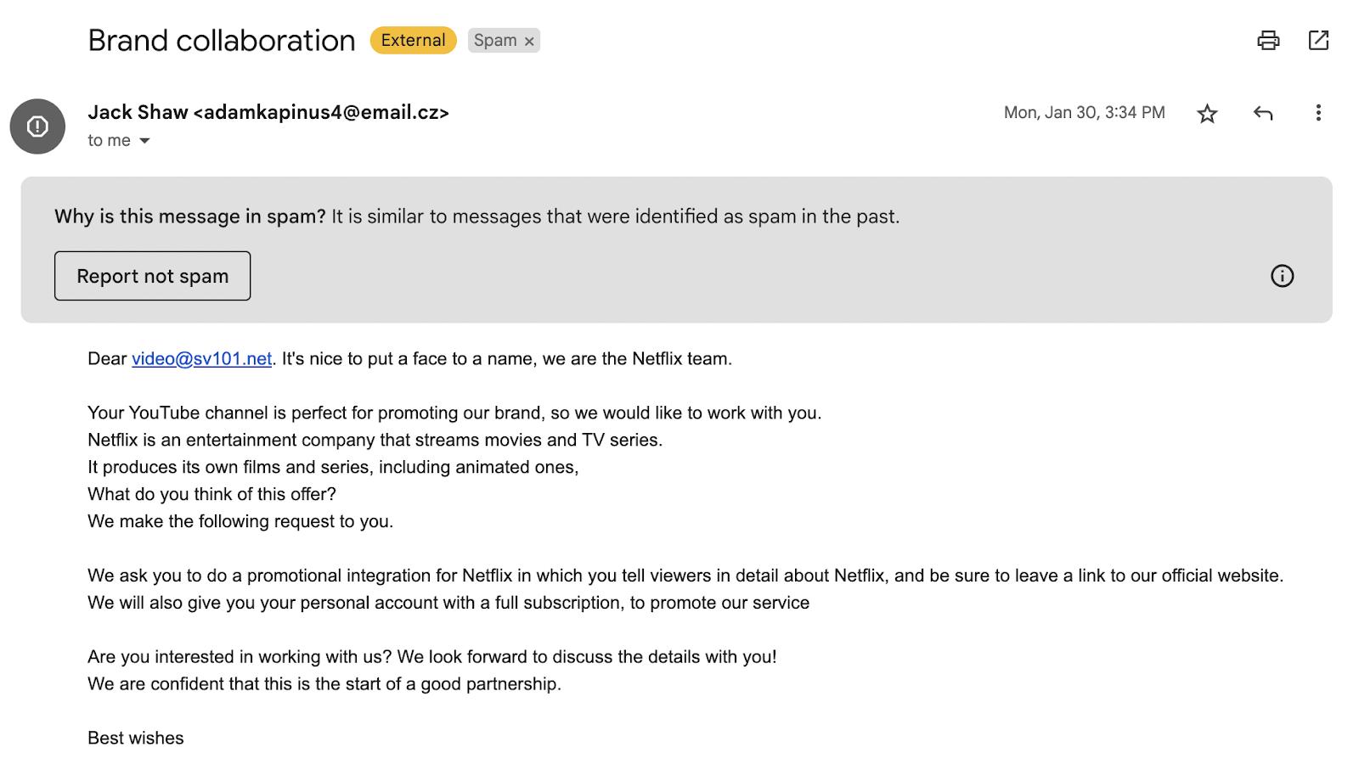Click the sender name Jack Shaw
This screenshot has height=781, width=1359.
coord(138,112)
